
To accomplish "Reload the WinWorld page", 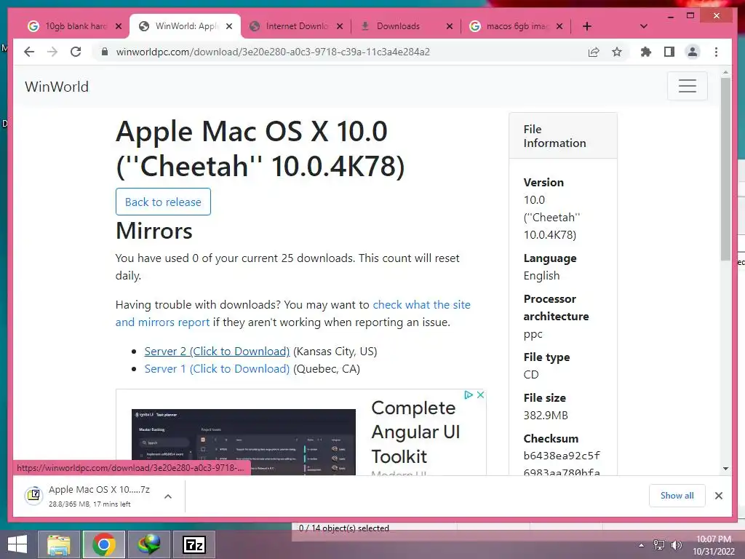I will pos(76,52).
